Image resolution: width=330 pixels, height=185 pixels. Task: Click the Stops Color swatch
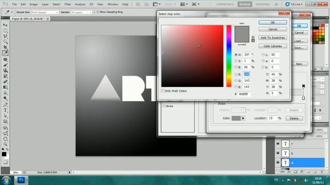[x=236, y=118]
